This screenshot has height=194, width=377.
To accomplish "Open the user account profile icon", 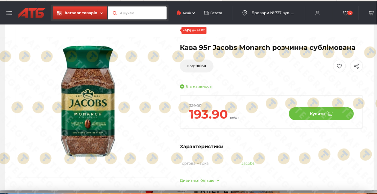I will (317, 13).
